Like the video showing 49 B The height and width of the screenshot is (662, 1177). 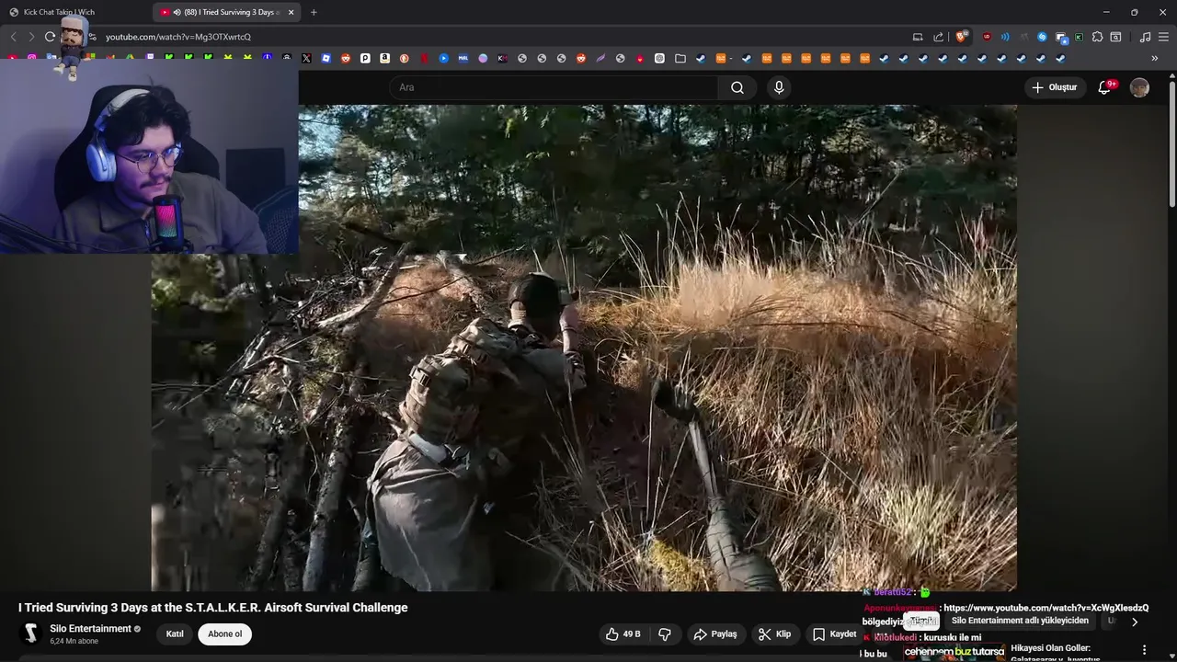[623, 633]
